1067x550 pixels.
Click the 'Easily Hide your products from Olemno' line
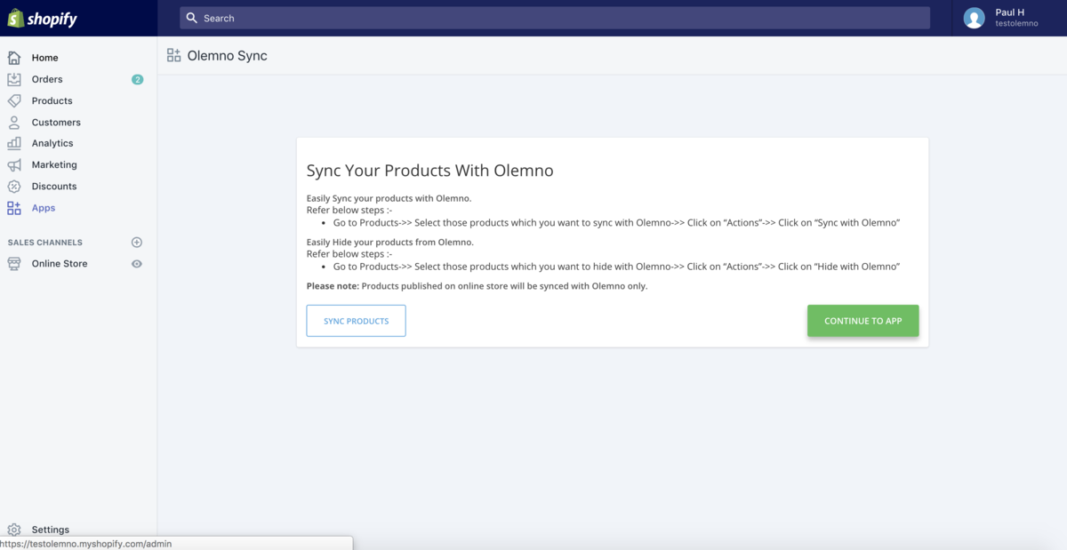point(390,242)
